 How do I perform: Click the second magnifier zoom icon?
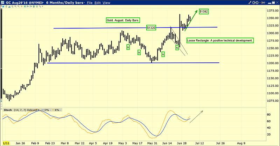pyautogui.click(x=19, y=6)
